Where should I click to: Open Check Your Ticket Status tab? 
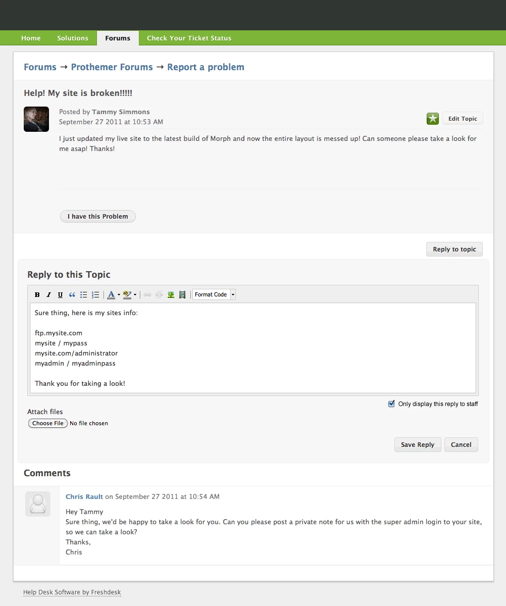point(189,38)
